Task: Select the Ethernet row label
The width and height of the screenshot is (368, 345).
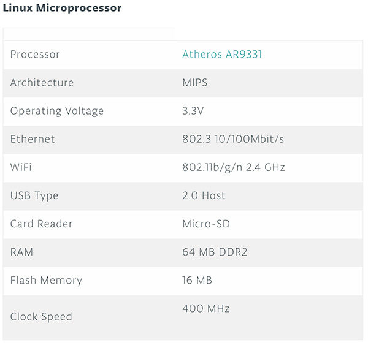Action: [x=33, y=139]
